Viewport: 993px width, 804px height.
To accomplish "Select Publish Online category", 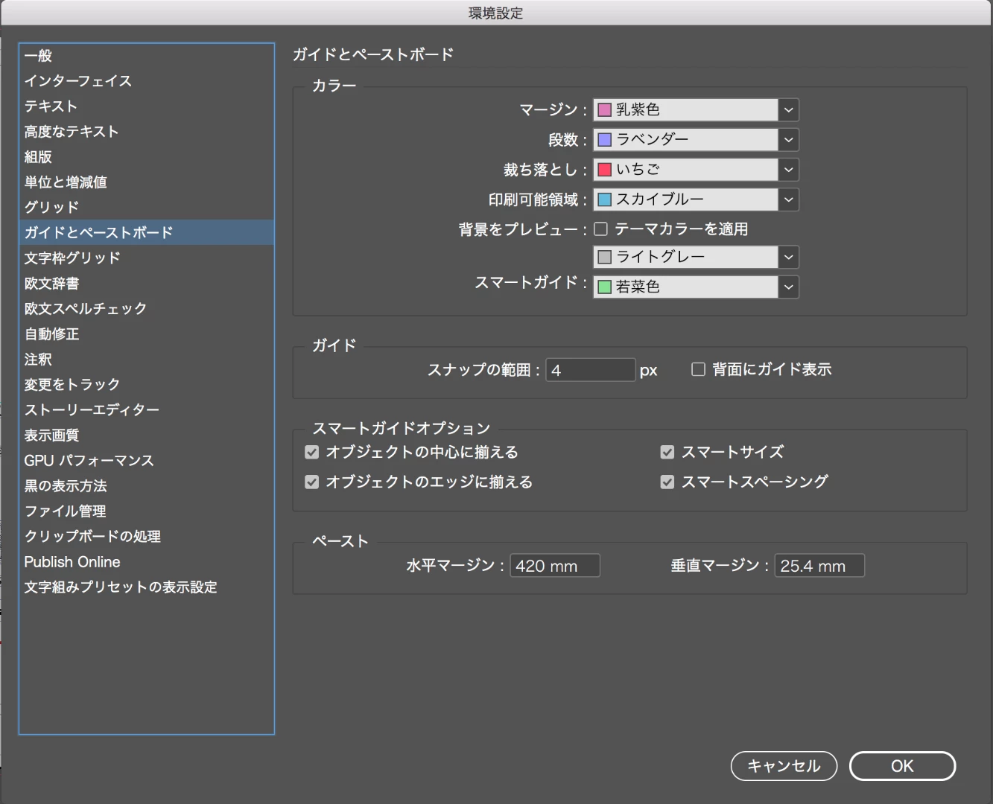I will (147, 562).
